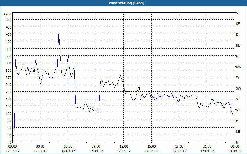
Task: Select the 300 y-axis tick label
Action: click(x=9, y=71)
